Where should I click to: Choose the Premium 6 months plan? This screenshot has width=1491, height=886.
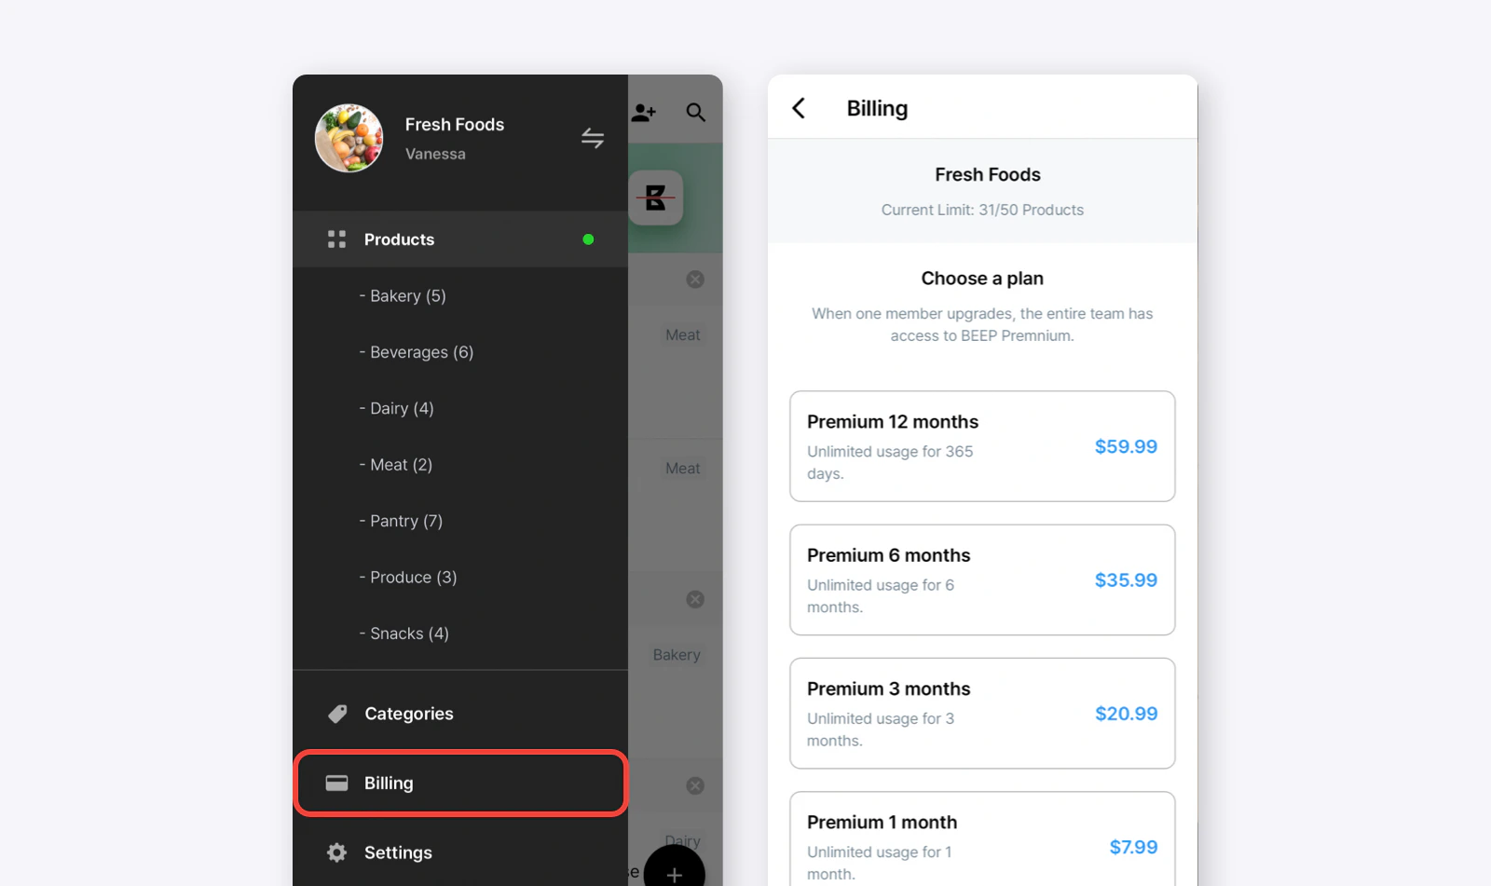coord(982,579)
